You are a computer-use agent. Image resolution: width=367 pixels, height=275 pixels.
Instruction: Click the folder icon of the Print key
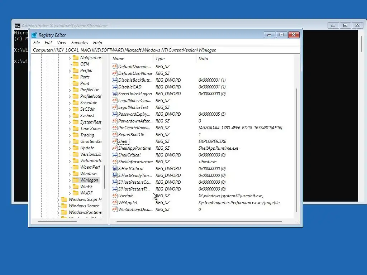pos(76,83)
